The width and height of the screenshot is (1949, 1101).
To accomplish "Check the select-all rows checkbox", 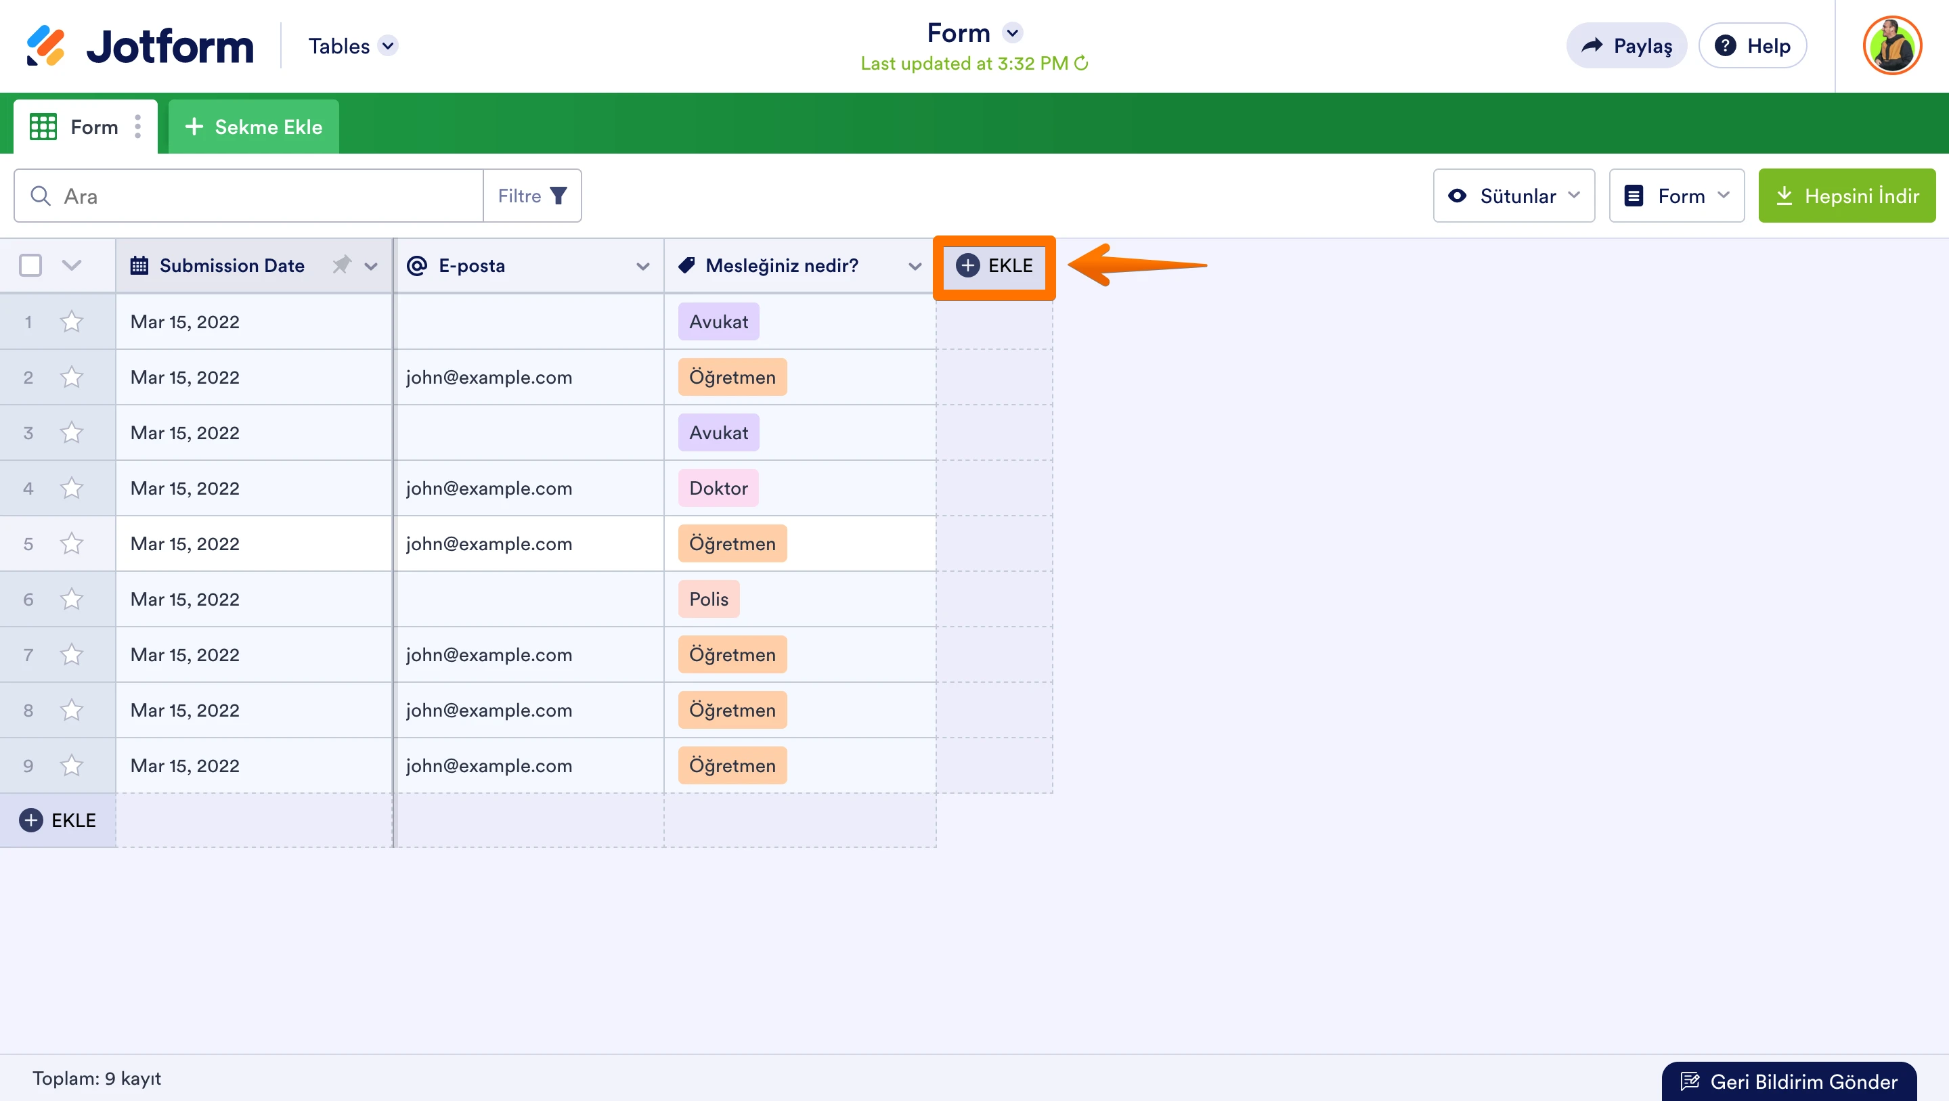I will tap(30, 265).
